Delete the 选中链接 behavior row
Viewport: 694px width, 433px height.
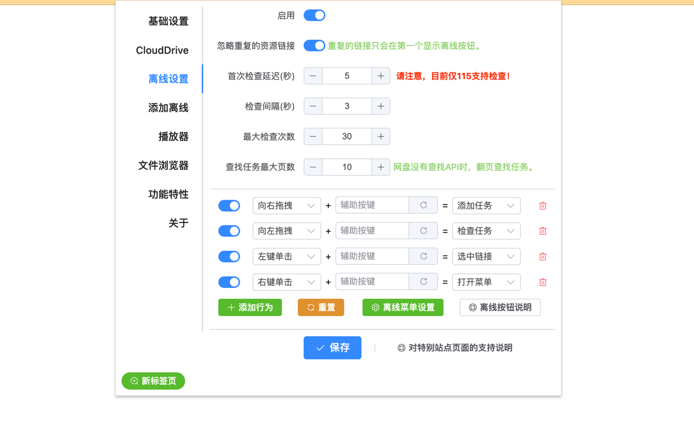[543, 256]
